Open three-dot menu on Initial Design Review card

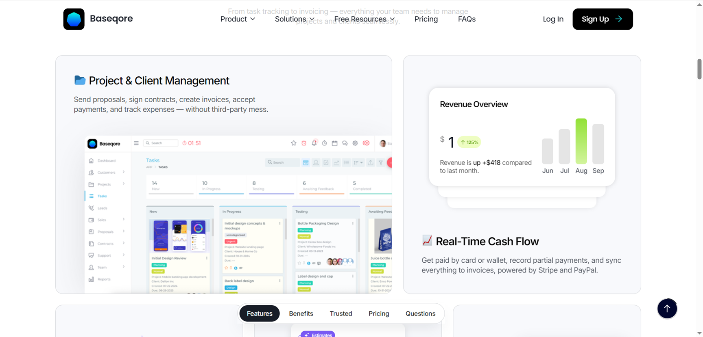point(207,258)
